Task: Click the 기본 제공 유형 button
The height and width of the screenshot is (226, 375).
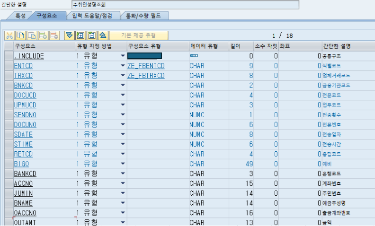Action: 139,35
